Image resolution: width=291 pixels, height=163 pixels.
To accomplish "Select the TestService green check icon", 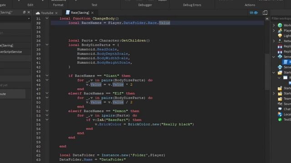I will point(280,120).
